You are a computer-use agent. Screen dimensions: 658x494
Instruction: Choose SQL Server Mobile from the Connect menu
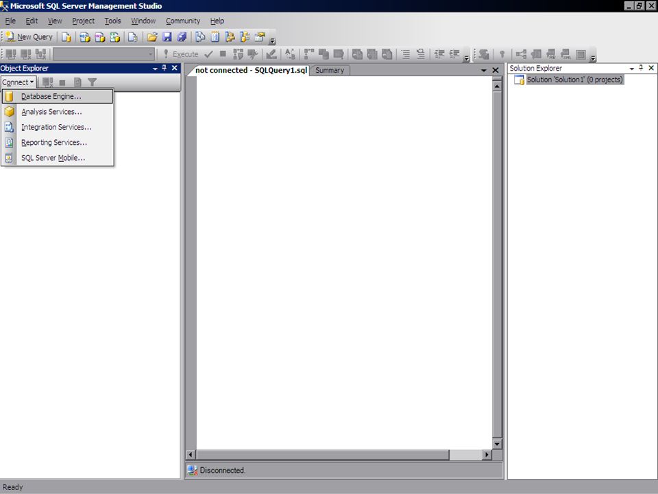(x=58, y=158)
